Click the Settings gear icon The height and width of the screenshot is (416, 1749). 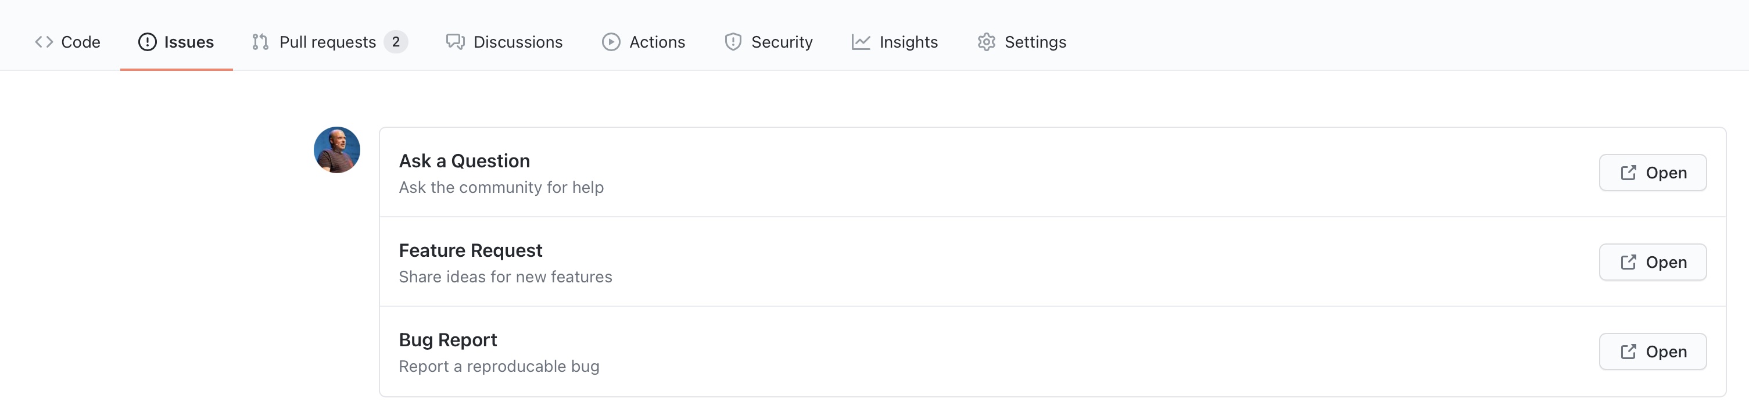[x=987, y=42]
